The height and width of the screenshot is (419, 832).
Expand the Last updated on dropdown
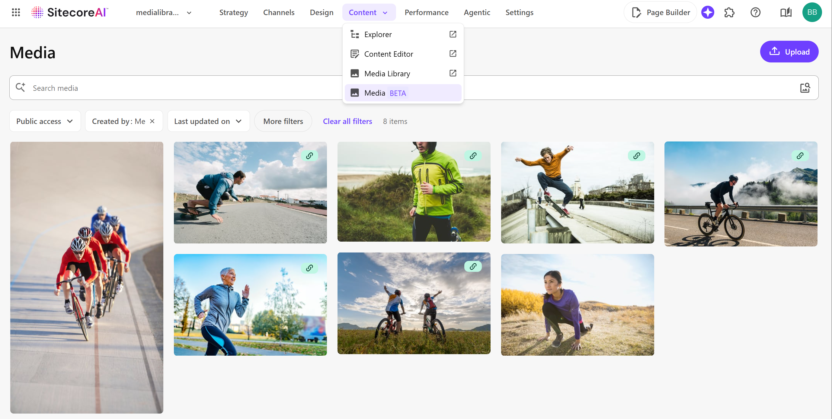(208, 121)
